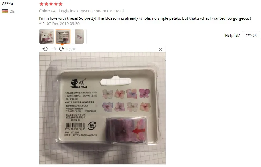Select the highlighted second review thumbnail

click(63, 37)
